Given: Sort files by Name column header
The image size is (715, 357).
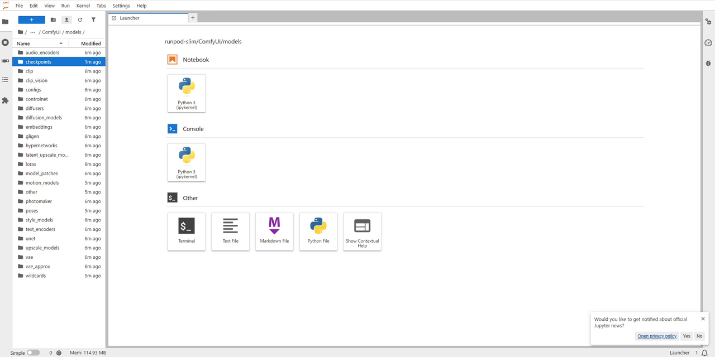Looking at the screenshot, I should point(40,44).
